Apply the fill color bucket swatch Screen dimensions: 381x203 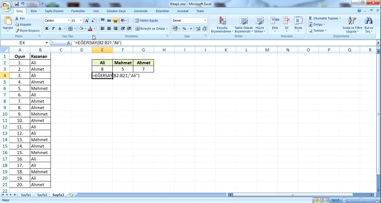click(x=81, y=28)
